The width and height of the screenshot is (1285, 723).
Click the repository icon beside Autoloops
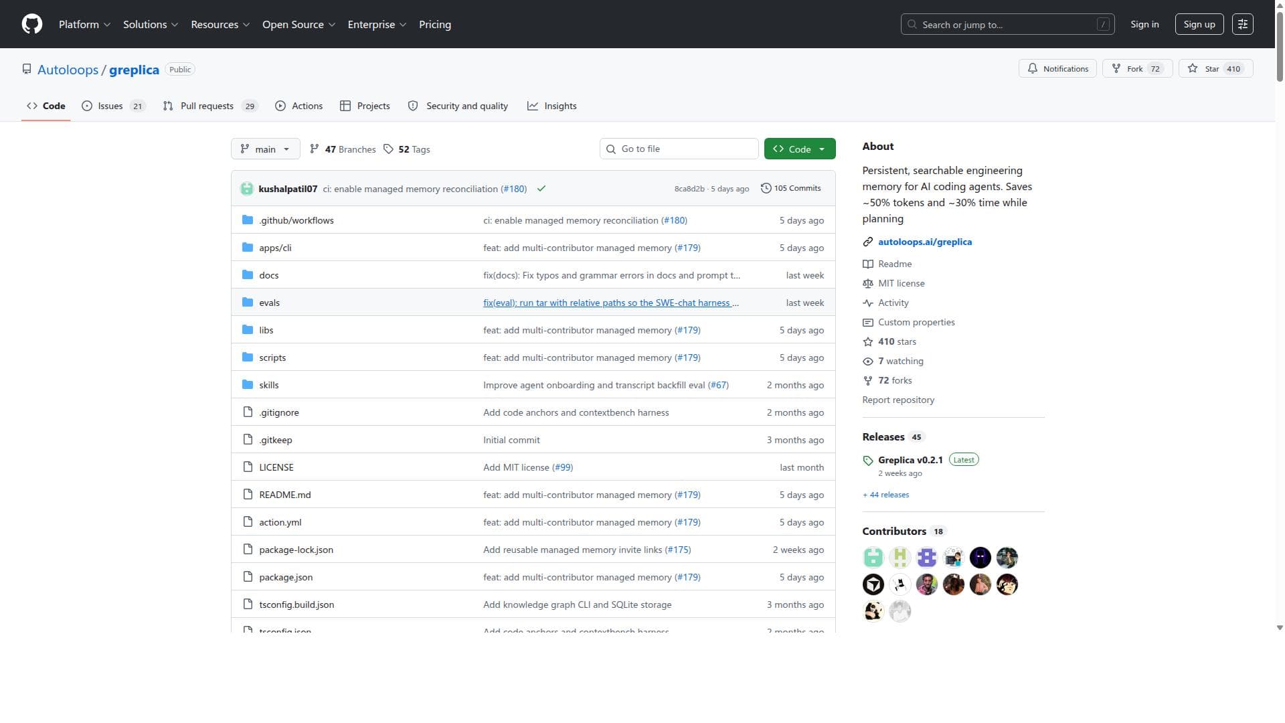(x=27, y=69)
